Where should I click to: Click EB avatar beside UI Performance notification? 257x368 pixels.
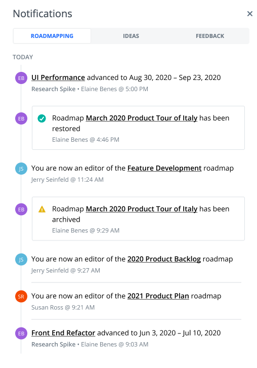[21, 78]
